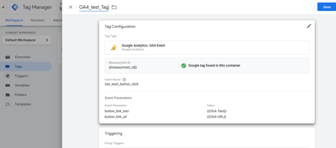Click the Tag Manager logo icon

click(x=15, y=7)
